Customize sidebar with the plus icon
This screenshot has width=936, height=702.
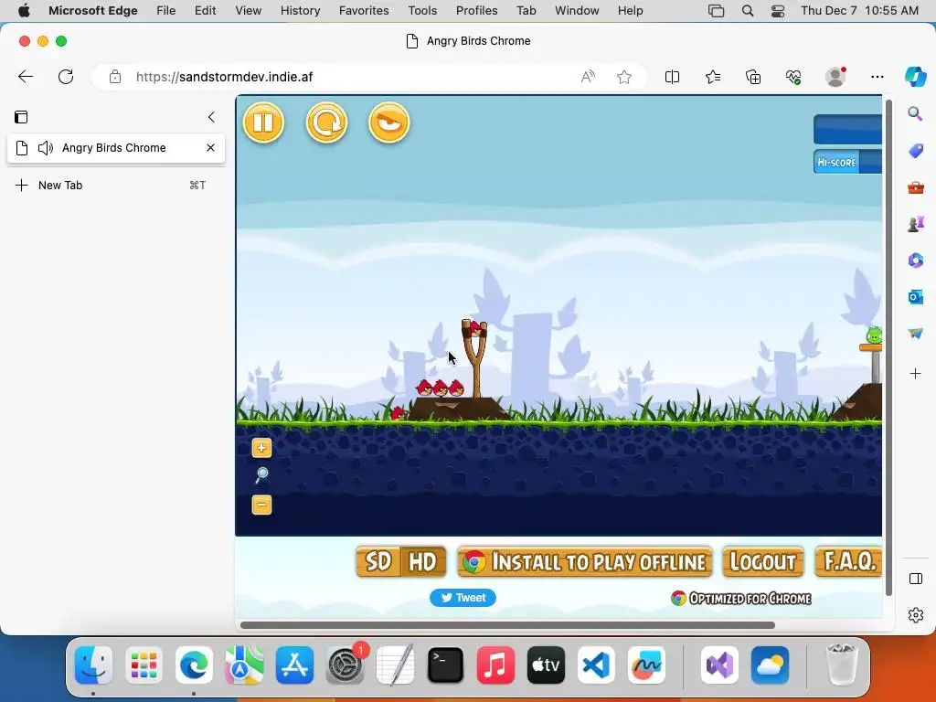pyautogui.click(x=915, y=374)
